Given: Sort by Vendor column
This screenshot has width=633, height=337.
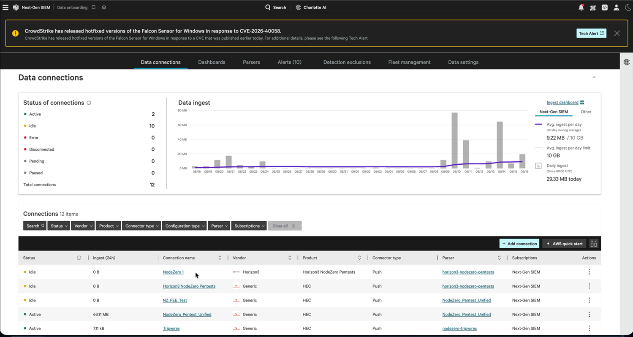Looking at the screenshot, I should click(x=290, y=258).
